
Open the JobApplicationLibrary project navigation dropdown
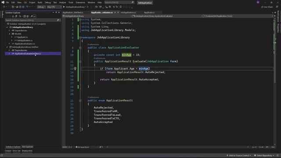pos(97,16)
